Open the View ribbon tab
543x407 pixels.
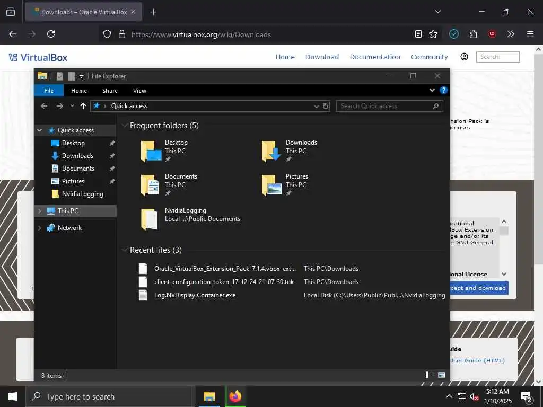click(x=139, y=90)
